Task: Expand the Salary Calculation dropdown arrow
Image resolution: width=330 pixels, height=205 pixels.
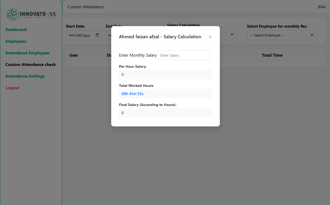Action: click(232, 34)
